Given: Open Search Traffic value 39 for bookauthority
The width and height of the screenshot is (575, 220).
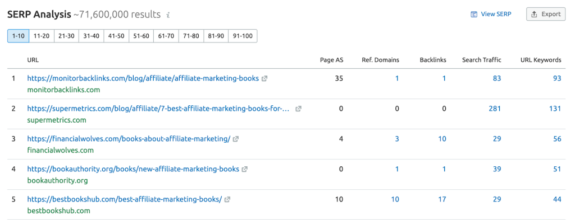Looking at the screenshot, I should click(x=497, y=170).
